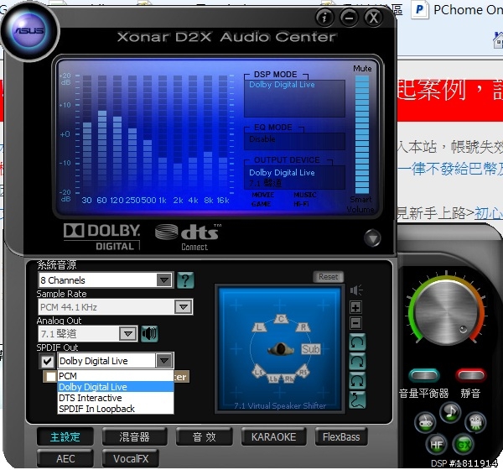The height and width of the screenshot is (470, 503).
Task: Open the info button in title bar
Action: pos(324,17)
